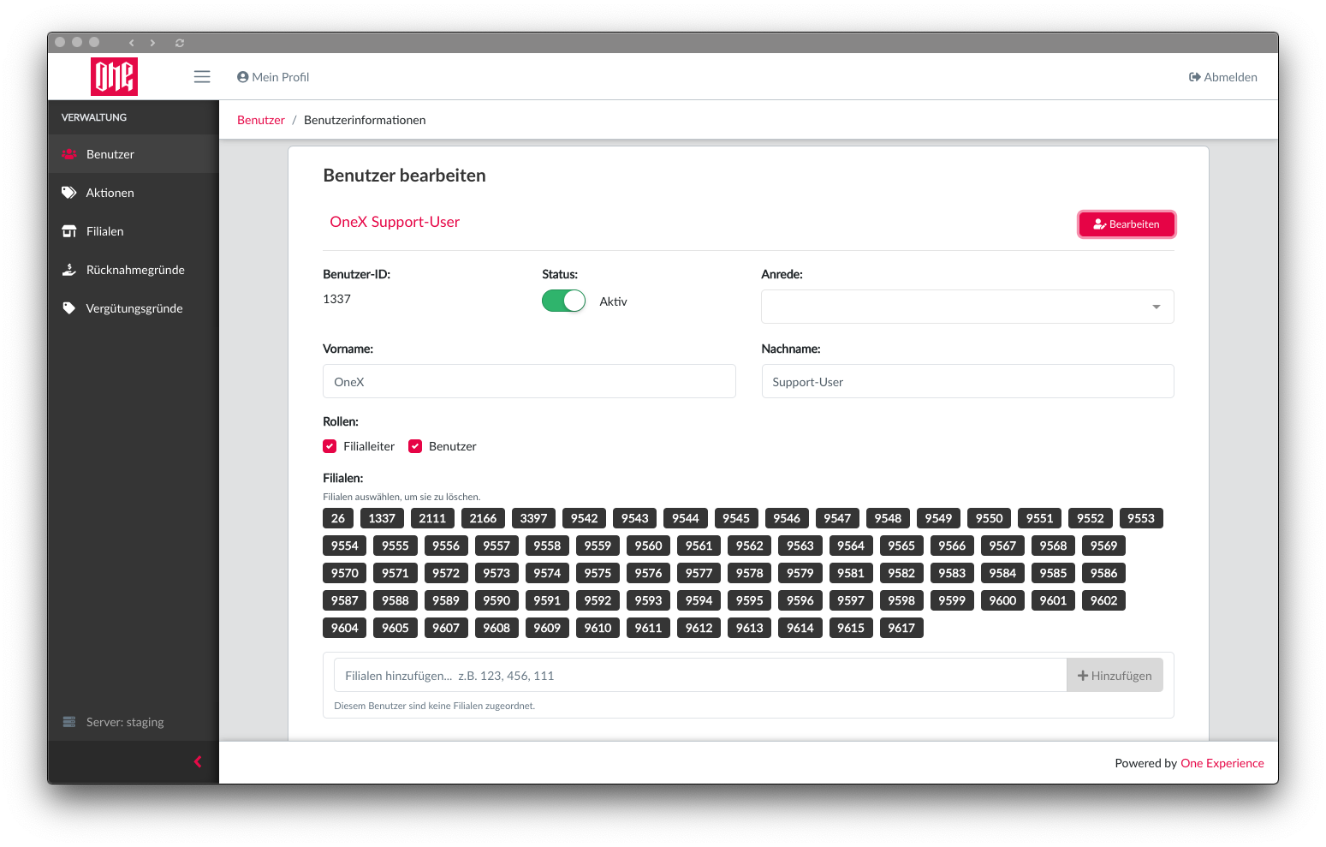Click the Bearbeiten button
This screenshot has width=1326, height=847.
click(1127, 224)
